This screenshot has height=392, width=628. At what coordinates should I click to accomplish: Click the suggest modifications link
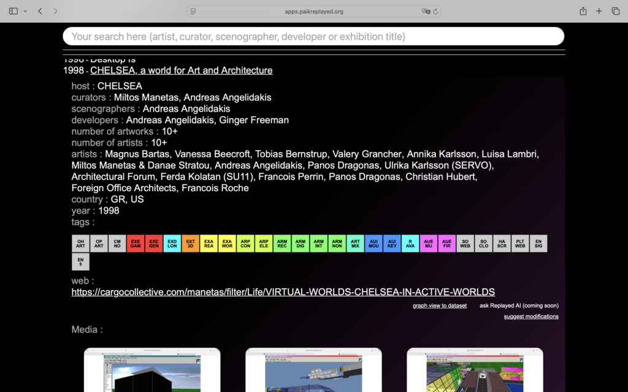531,317
